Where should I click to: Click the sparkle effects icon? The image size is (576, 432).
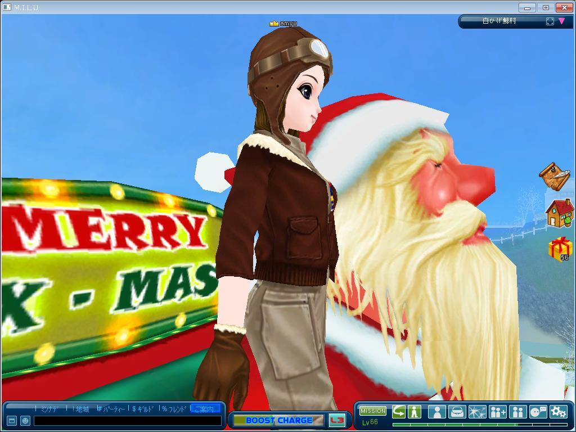[477, 412]
